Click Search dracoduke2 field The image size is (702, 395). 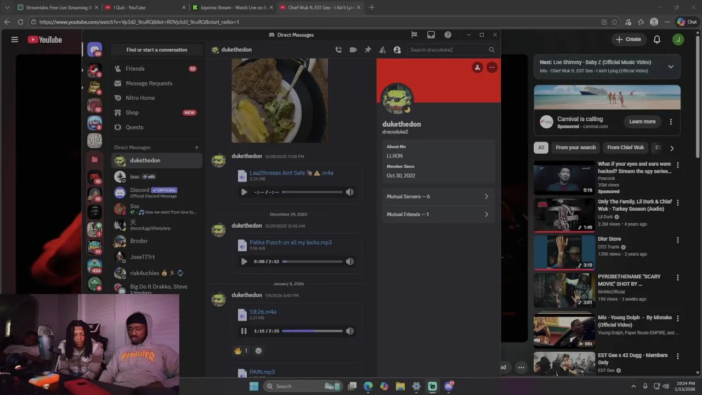pyautogui.click(x=452, y=49)
